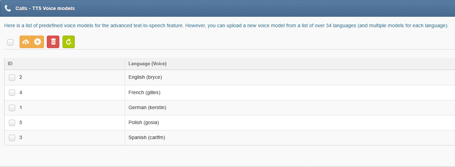
Task: Select the French (gilles) voice entry
Action: (144, 92)
